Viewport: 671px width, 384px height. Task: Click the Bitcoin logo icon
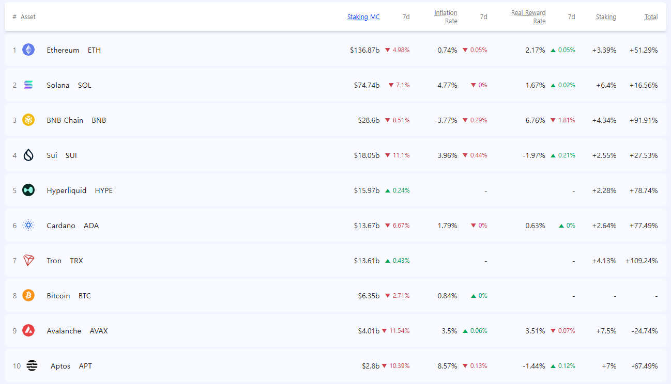28,296
